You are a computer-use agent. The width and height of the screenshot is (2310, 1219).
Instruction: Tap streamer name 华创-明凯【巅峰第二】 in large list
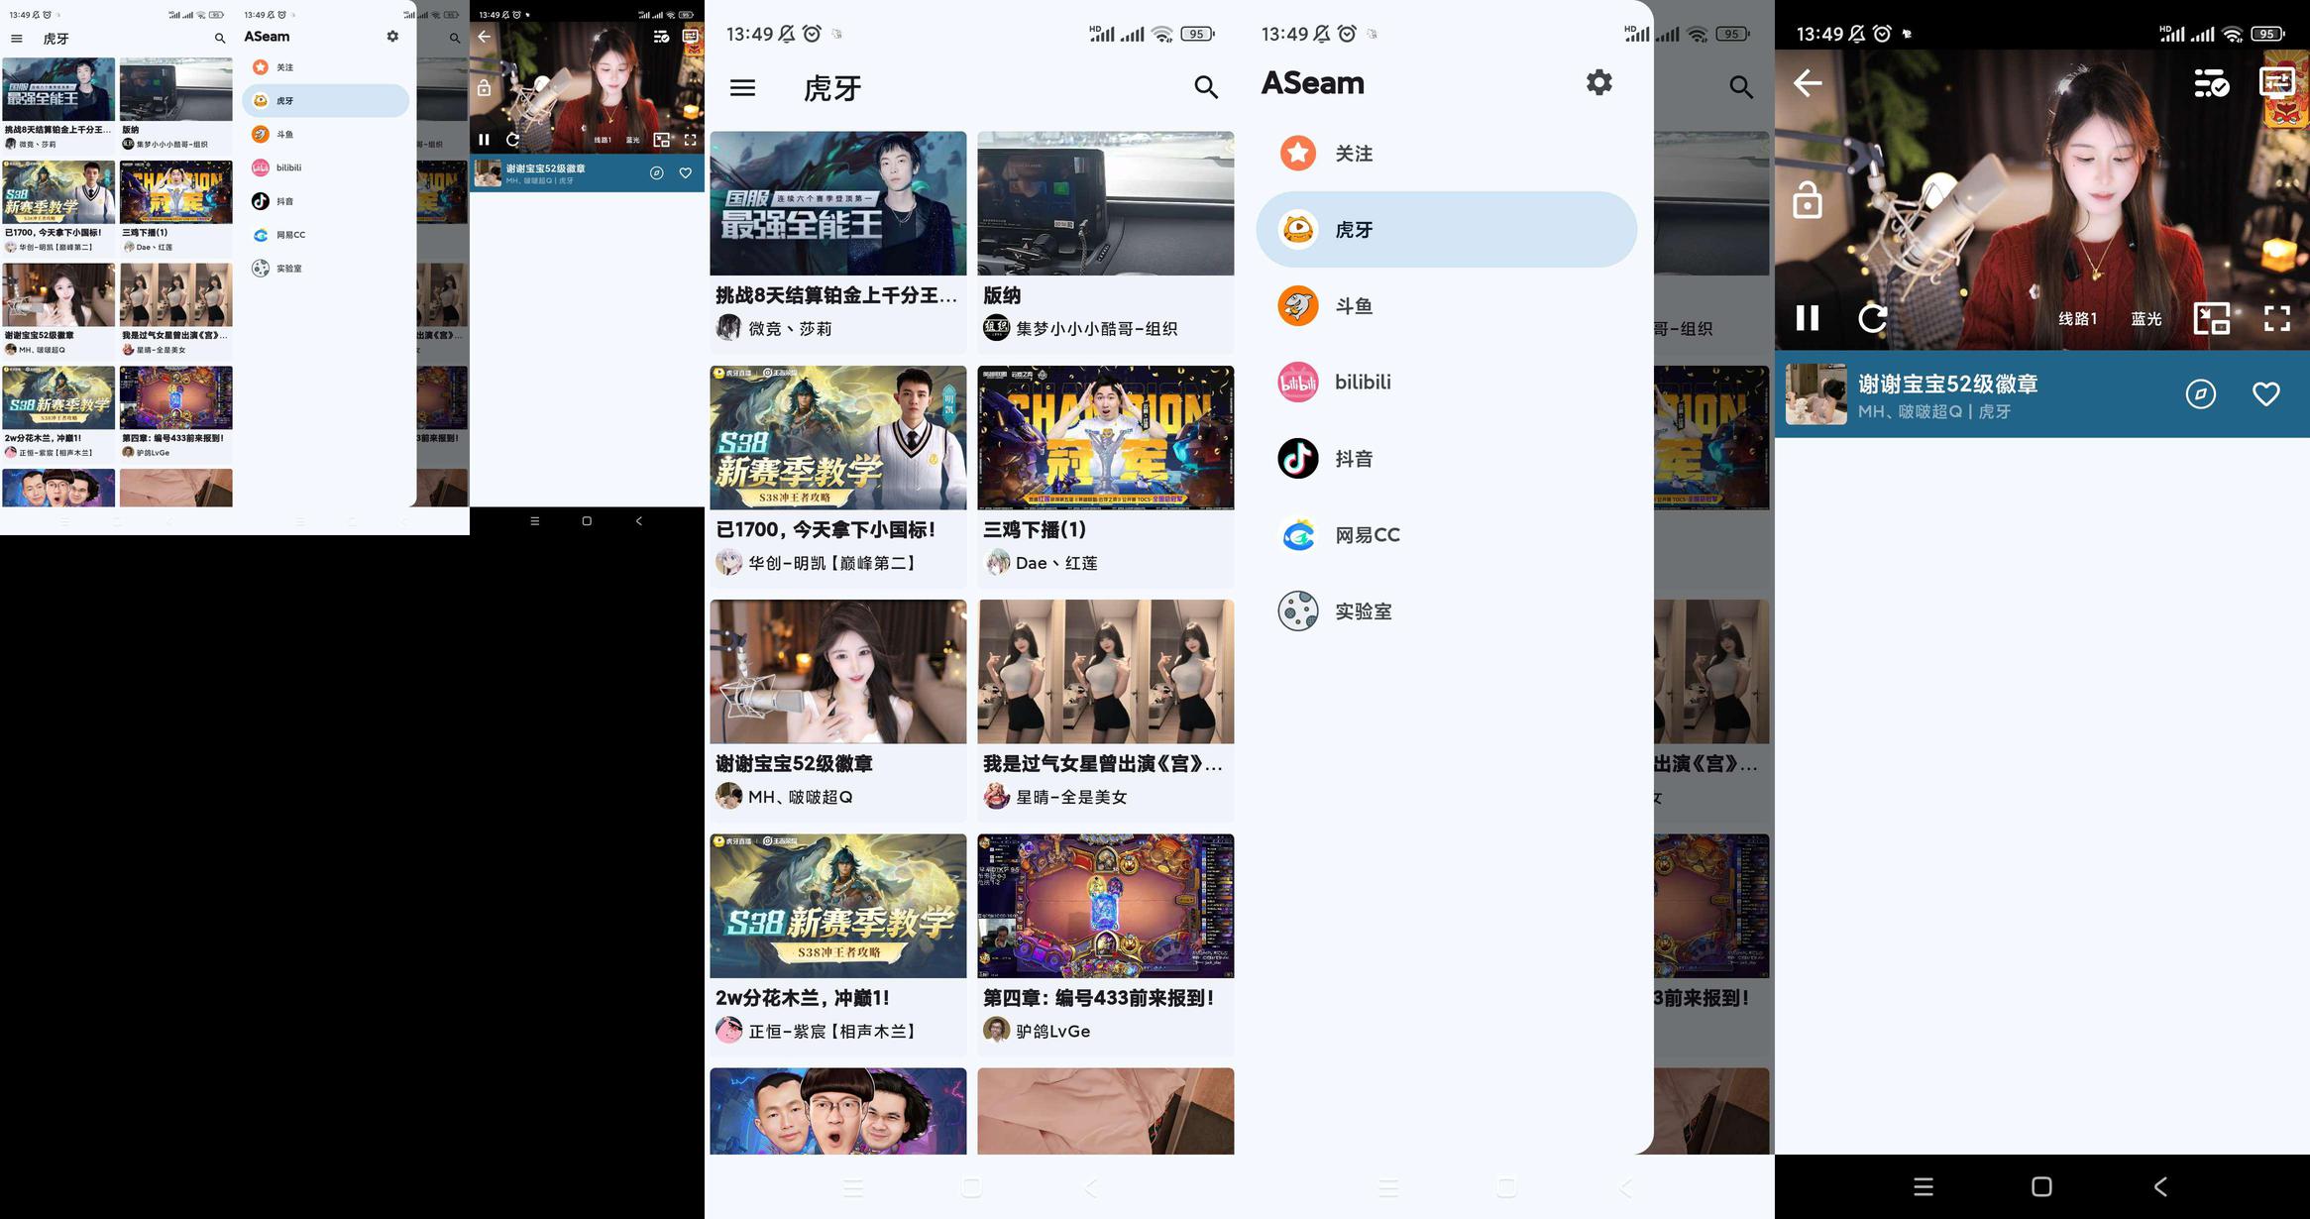[832, 563]
